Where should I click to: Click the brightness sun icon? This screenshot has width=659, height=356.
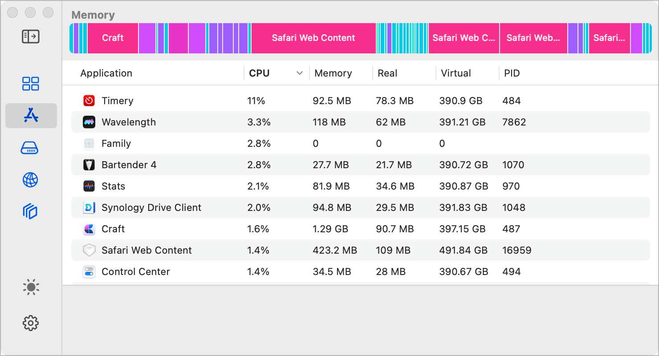coord(31,287)
